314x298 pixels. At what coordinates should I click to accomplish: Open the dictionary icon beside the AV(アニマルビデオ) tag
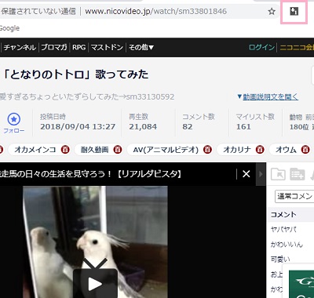tap(207, 150)
